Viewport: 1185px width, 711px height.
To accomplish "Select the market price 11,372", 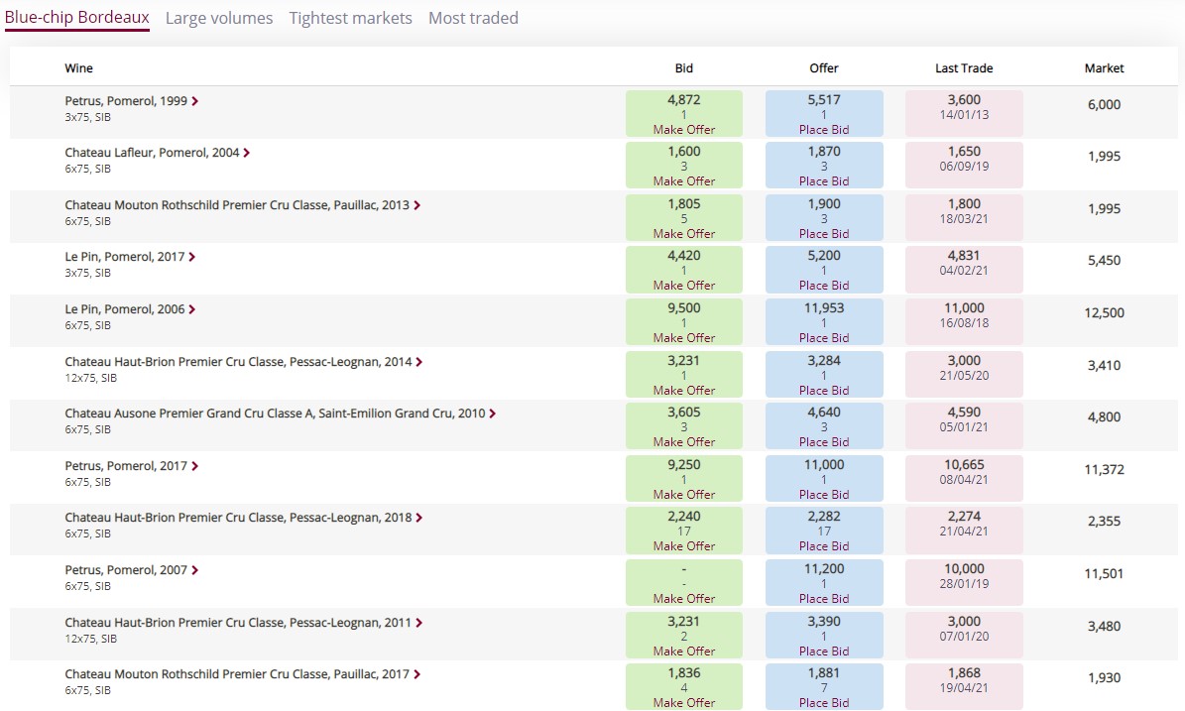I will [x=1104, y=470].
